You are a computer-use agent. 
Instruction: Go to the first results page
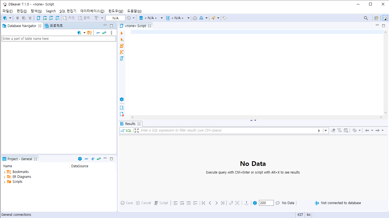pyautogui.click(x=203, y=203)
